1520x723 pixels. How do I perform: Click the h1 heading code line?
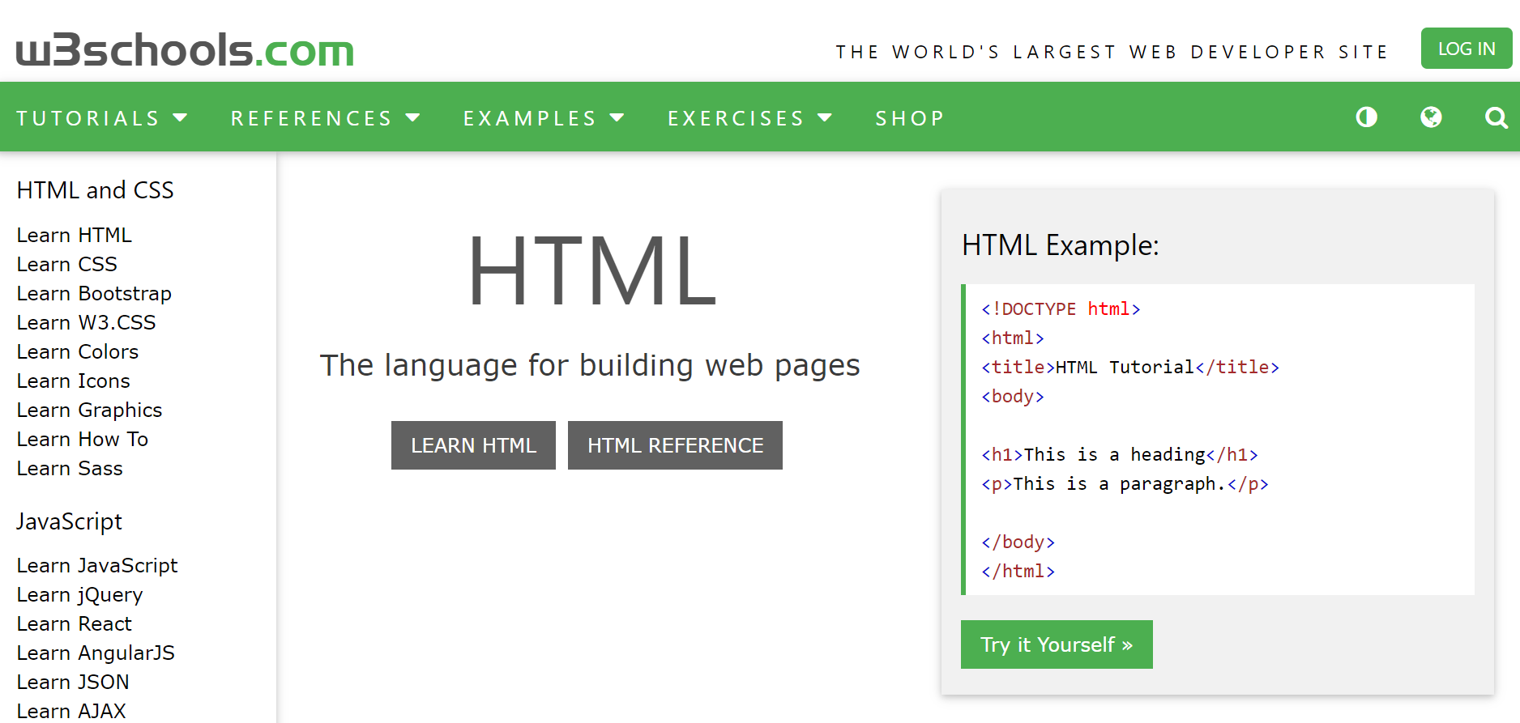point(1120,454)
